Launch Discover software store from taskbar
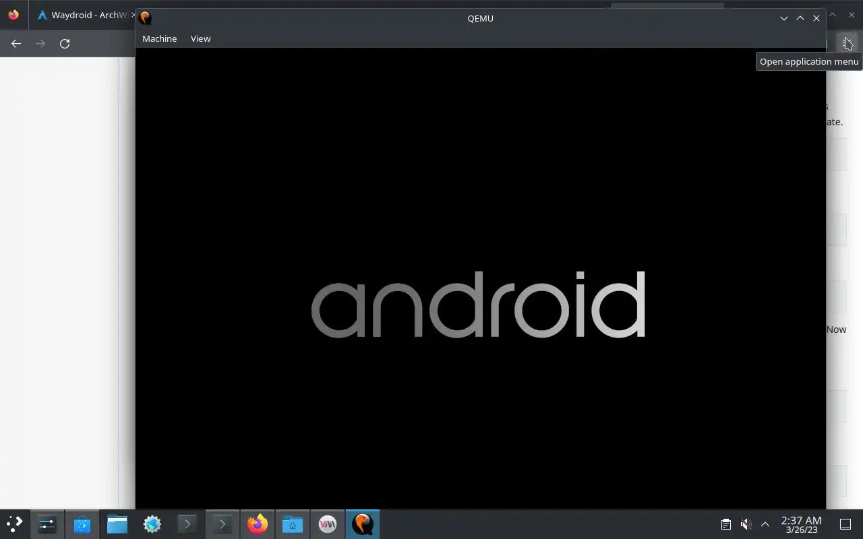863x539 pixels. 82,524
